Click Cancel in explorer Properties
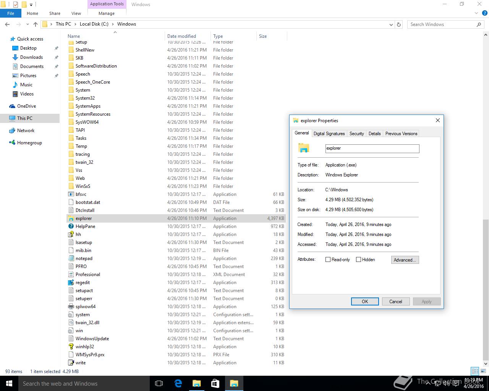Screen dimensions: 489x391 pos(396,302)
